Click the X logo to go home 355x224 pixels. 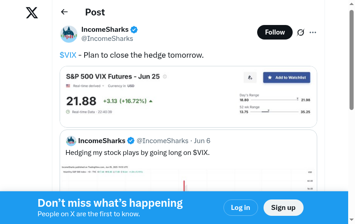[32, 13]
